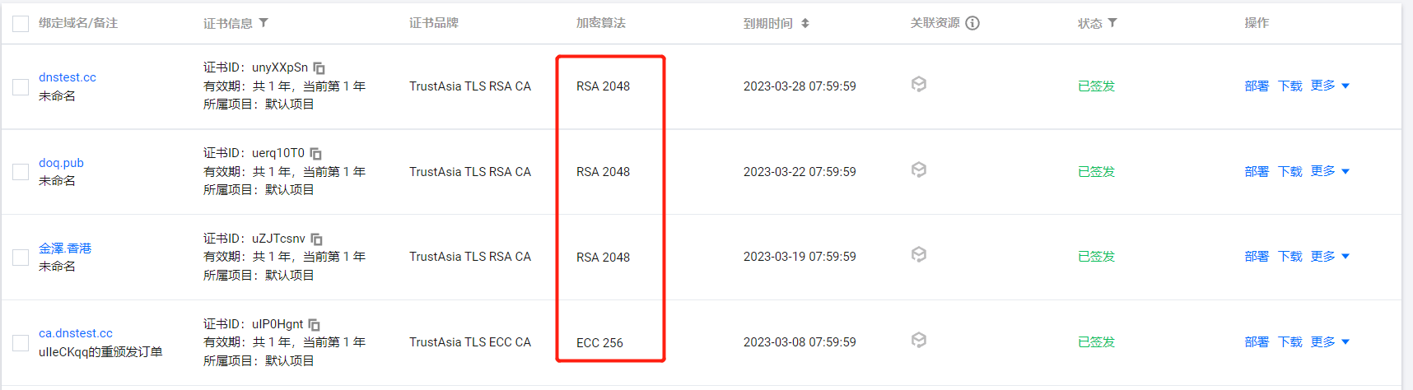Copy certificate ID uIP0Hgnt
1413x390 pixels.
[315, 325]
